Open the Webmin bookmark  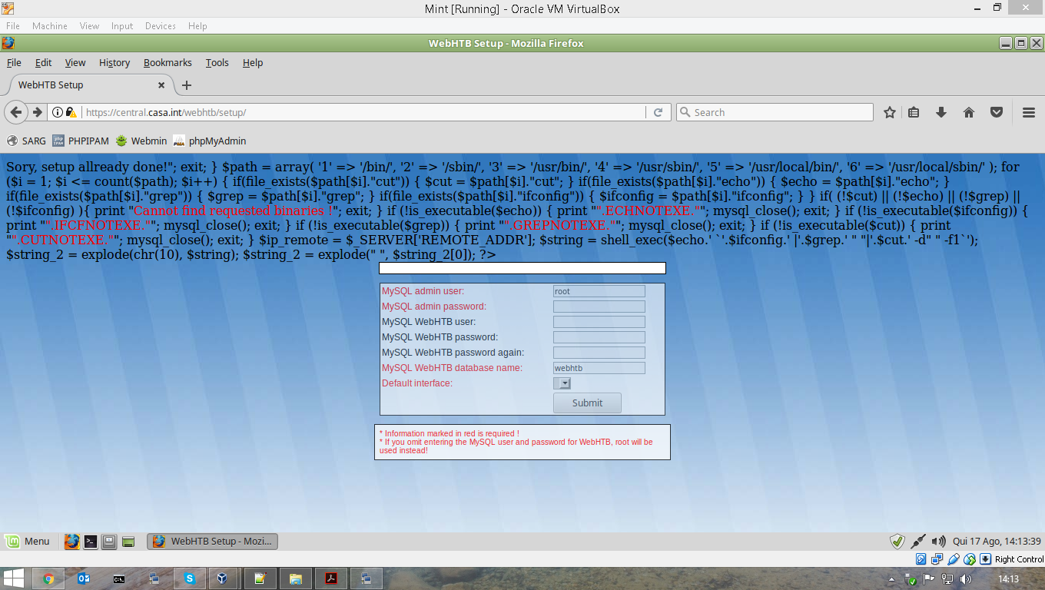click(141, 141)
